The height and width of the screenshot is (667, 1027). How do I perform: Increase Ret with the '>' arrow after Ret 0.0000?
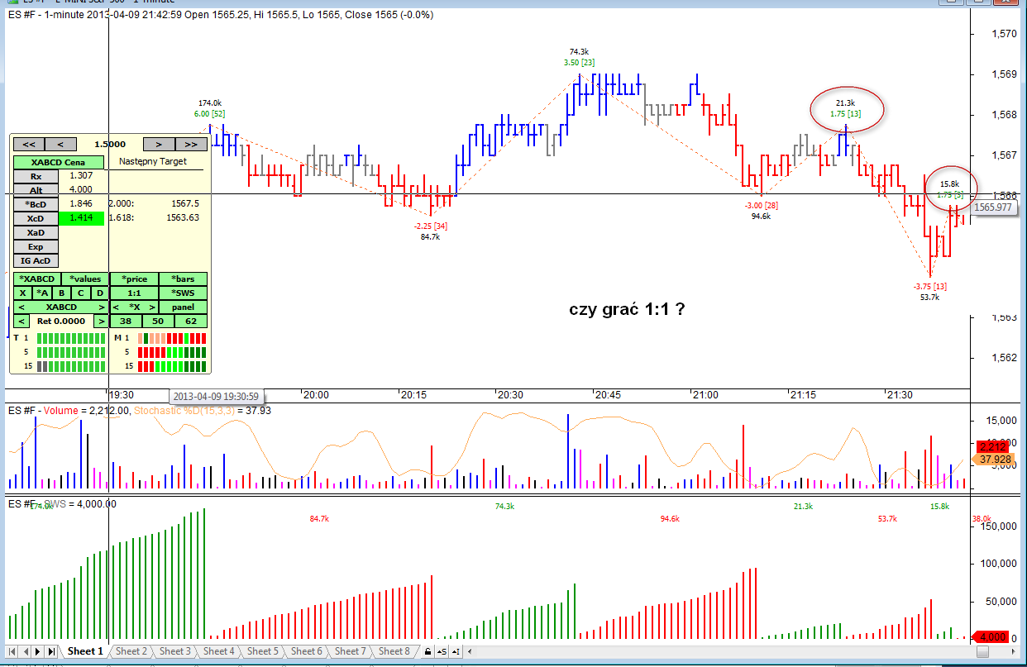(101, 321)
